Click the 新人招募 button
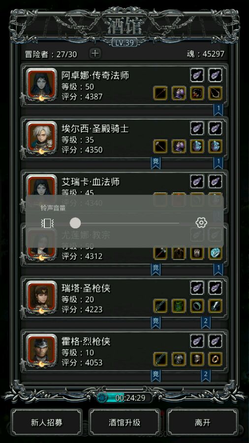The height and width of the screenshot is (443, 249). point(47,422)
